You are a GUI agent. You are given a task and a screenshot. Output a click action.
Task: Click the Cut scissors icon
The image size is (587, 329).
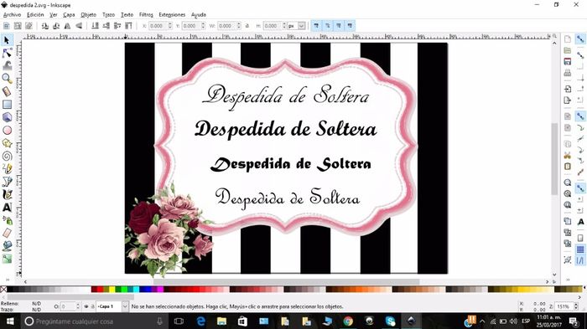pos(568,155)
